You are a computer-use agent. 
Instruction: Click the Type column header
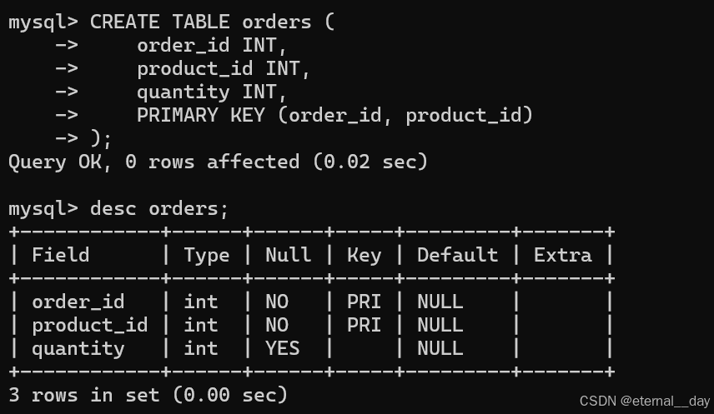pos(207,256)
